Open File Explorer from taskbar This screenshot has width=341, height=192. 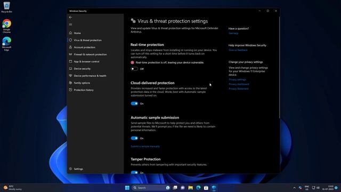191,188
